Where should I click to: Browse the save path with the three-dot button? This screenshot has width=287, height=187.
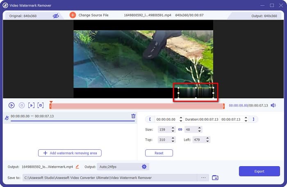[203, 178]
